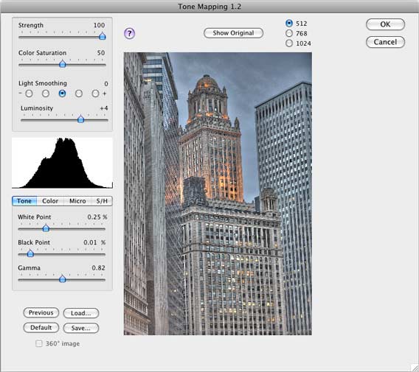Switch to the S/H tab
The width and height of the screenshot is (419, 372).
pyautogui.click(x=102, y=201)
